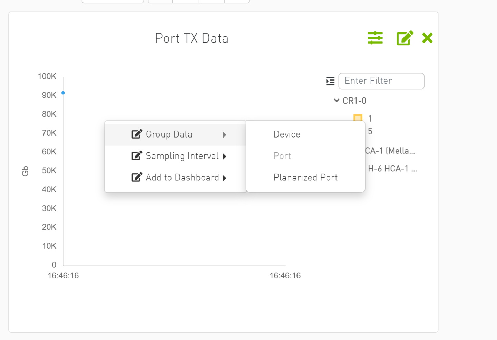Click the edit icon beside Add to Dashboard
Viewport: 497px width, 340px height.
click(x=136, y=177)
